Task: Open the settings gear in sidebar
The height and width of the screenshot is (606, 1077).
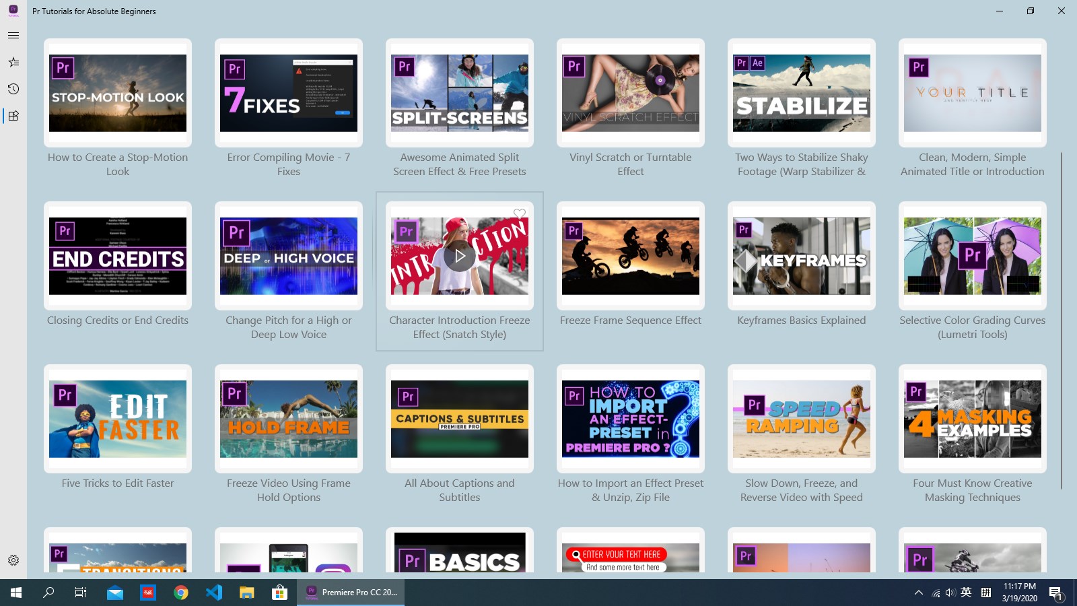Action: tap(13, 560)
